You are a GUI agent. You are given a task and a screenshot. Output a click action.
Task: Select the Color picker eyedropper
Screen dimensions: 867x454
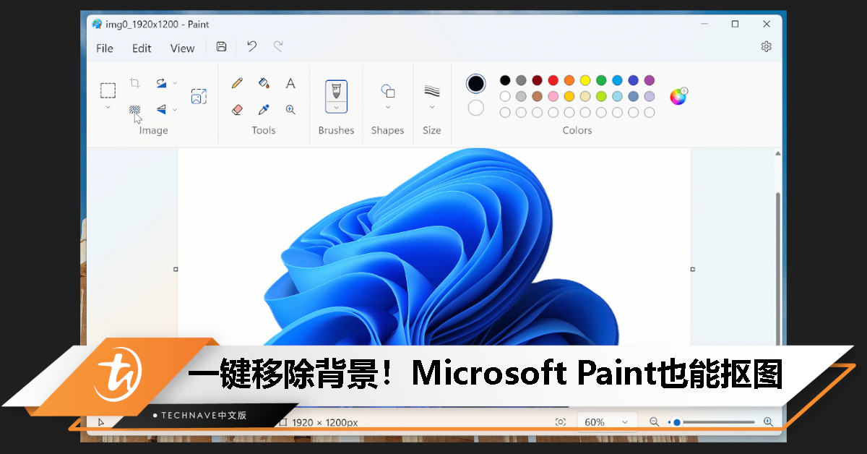click(x=264, y=110)
